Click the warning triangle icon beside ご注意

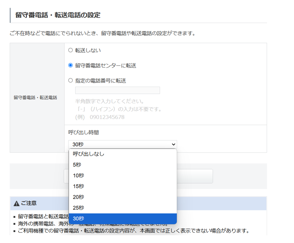pyautogui.click(x=17, y=203)
